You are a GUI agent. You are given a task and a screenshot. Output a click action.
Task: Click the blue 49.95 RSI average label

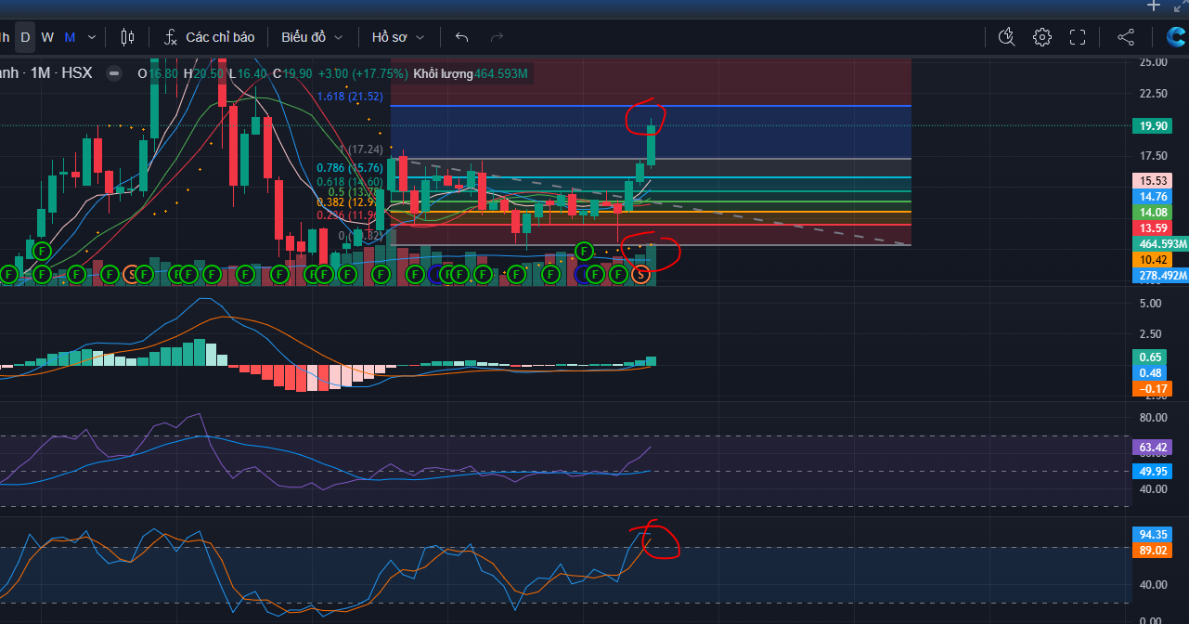tap(1151, 471)
